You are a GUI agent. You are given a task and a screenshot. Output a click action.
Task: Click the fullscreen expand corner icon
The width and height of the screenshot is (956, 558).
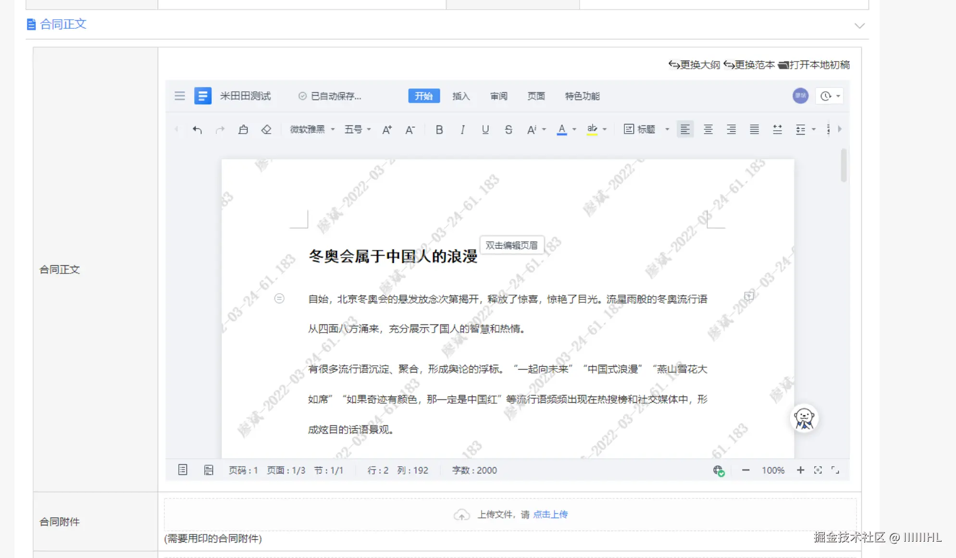pos(835,470)
